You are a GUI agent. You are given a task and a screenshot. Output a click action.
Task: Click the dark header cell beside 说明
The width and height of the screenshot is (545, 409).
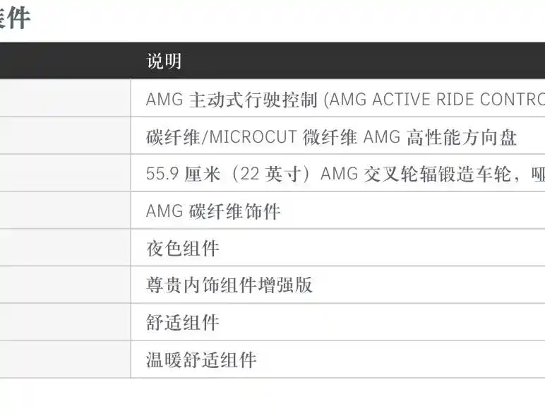(66, 61)
